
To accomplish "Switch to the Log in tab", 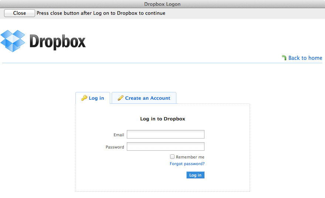I will tap(93, 98).
